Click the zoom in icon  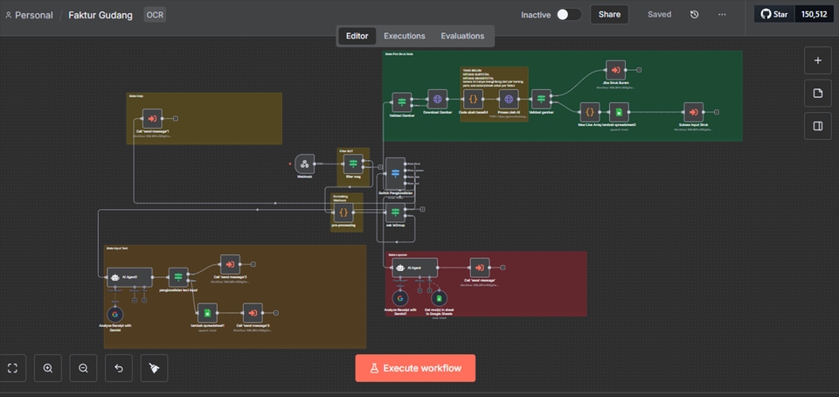[x=48, y=368]
